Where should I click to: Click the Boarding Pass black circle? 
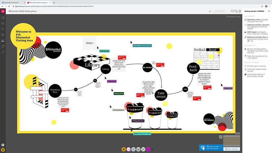pyautogui.click(x=55, y=91)
